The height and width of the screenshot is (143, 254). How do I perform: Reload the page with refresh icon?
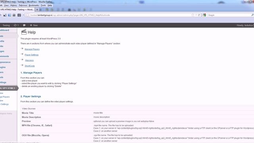(x=199, y=15)
